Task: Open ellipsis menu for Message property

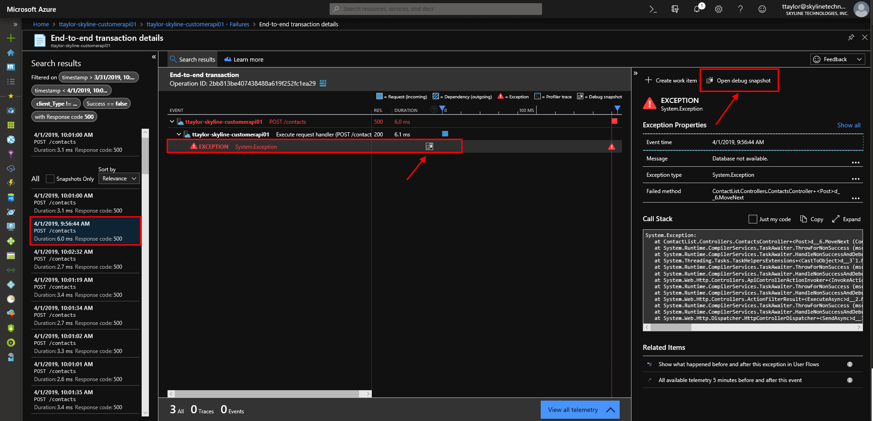Action: click(855, 162)
